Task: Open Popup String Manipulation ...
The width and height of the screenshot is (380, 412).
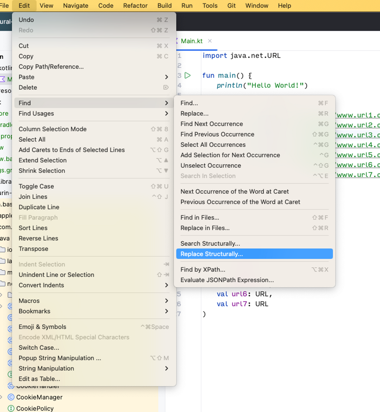Action: (94, 358)
